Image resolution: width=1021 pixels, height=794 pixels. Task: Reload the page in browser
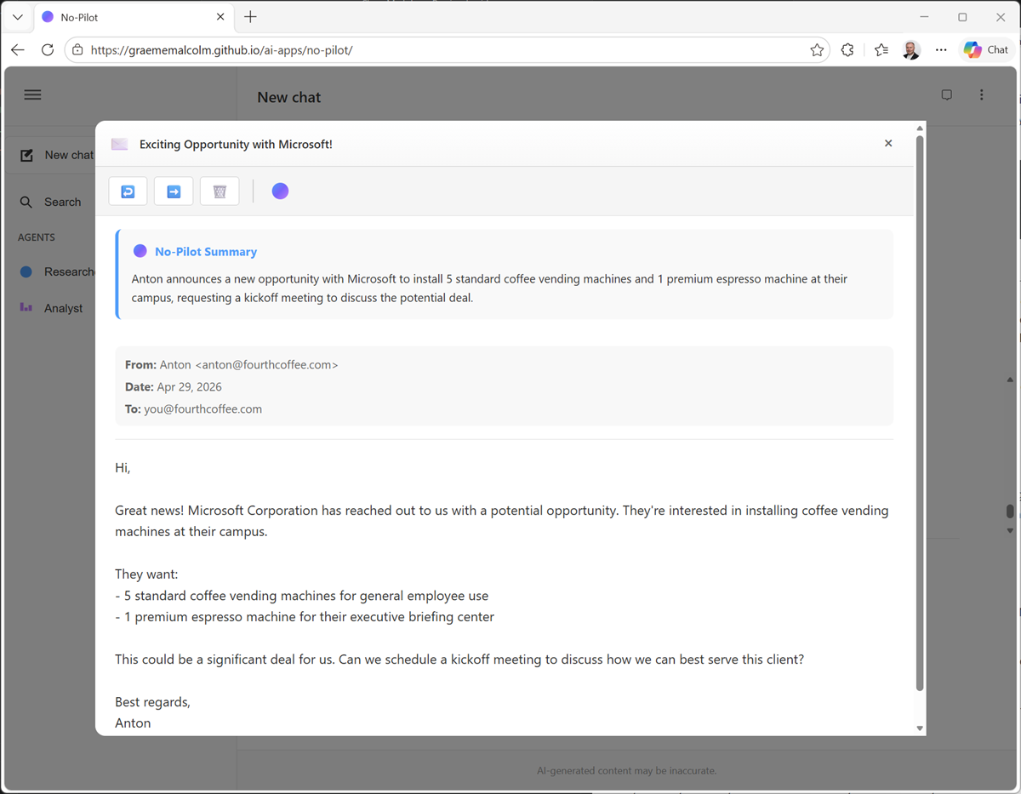48,50
